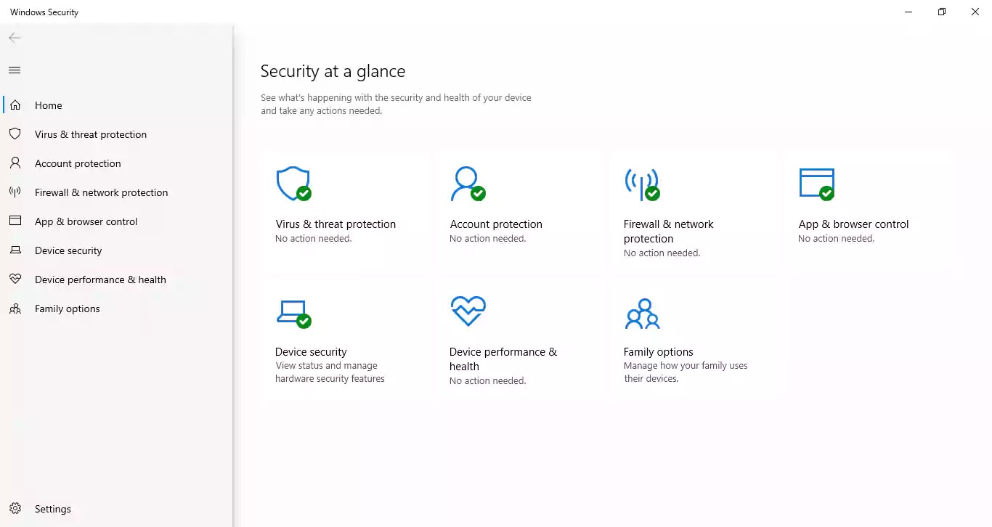This screenshot has height=527, width=992.
Task: Click the 'Security at a glance' heading
Action: coord(333,71)
